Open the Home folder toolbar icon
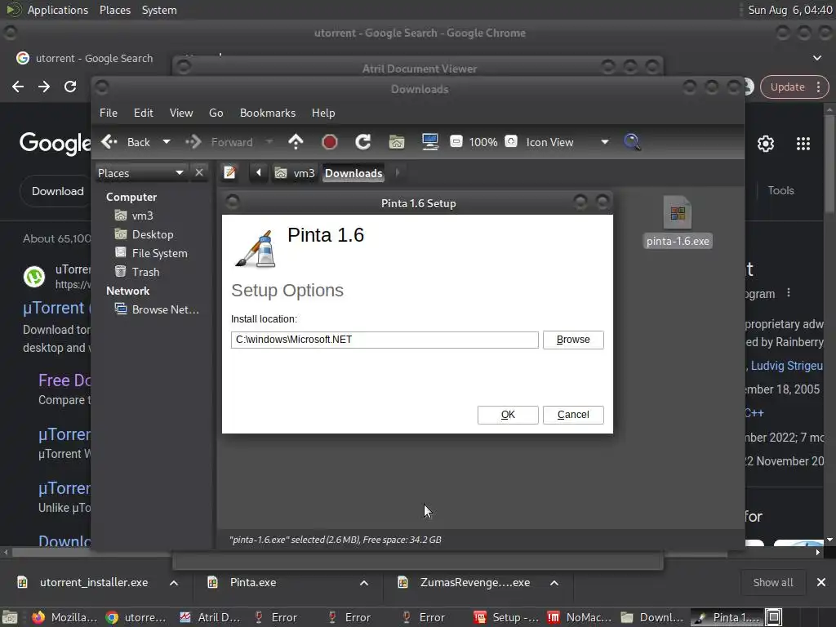The width and height of the screenshot is (836, 627). coord(397,142)
